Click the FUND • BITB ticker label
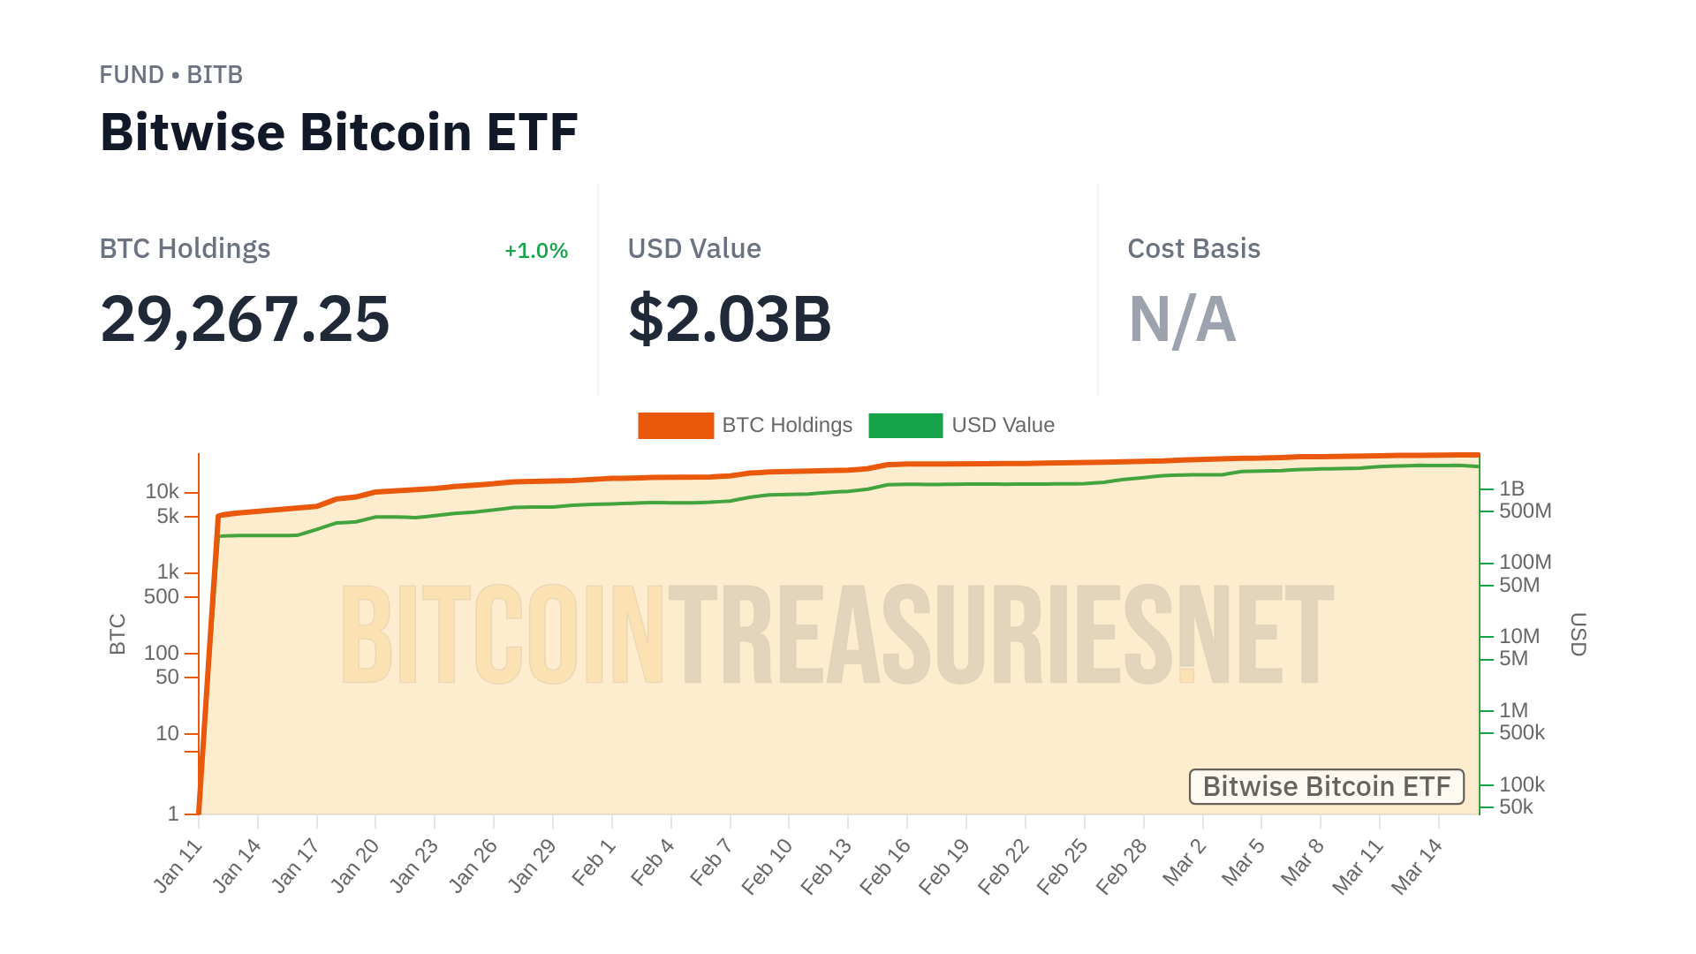Viewport: 1696px width, 954px height. pos(170,75)
